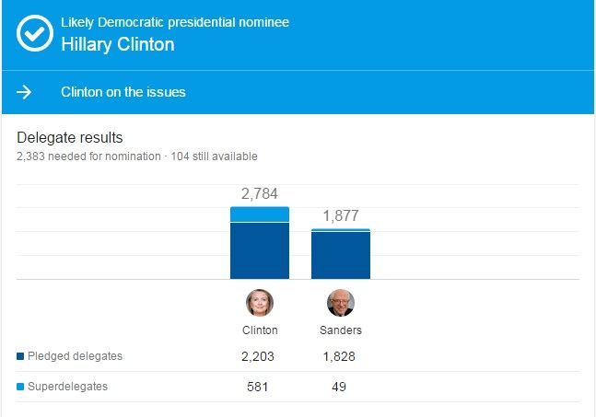This screenshot has width=596, height=417.
Task: Click the right arrow icon in blue bar
Action: coord(24,92)
